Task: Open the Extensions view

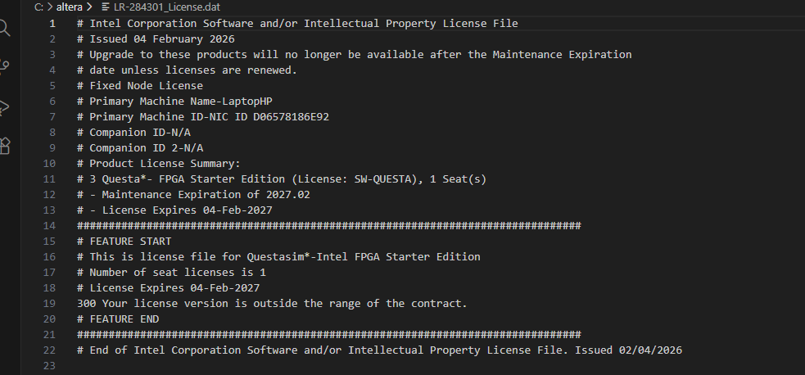Action: coord(5,146)
